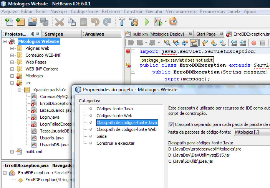Switch to the Start Page tab
The width and height of the screenshot is (270, 188).
tap(206, 34)
